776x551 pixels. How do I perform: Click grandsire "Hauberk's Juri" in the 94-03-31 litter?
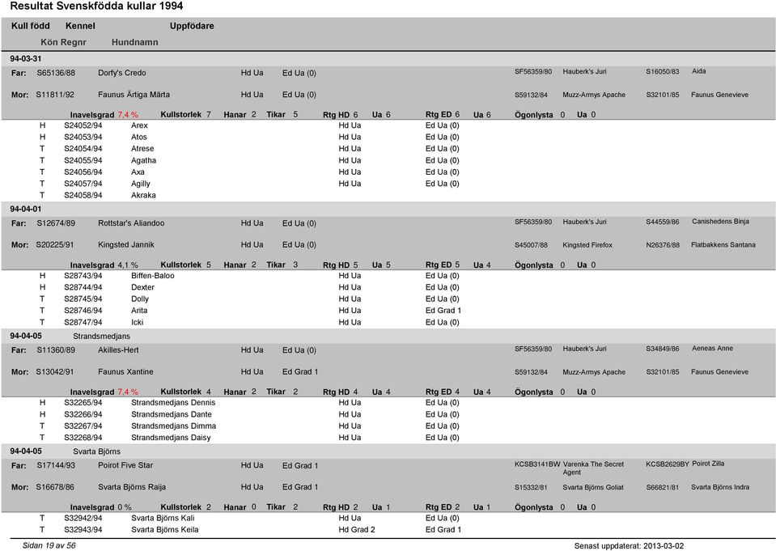pos(584,71)
